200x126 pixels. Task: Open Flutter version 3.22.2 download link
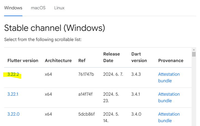[x=13, y=74]
